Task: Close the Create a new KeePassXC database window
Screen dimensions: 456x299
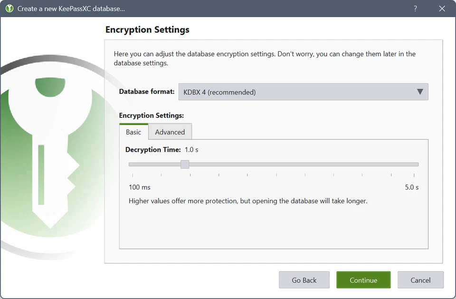Action: (442, 8)
